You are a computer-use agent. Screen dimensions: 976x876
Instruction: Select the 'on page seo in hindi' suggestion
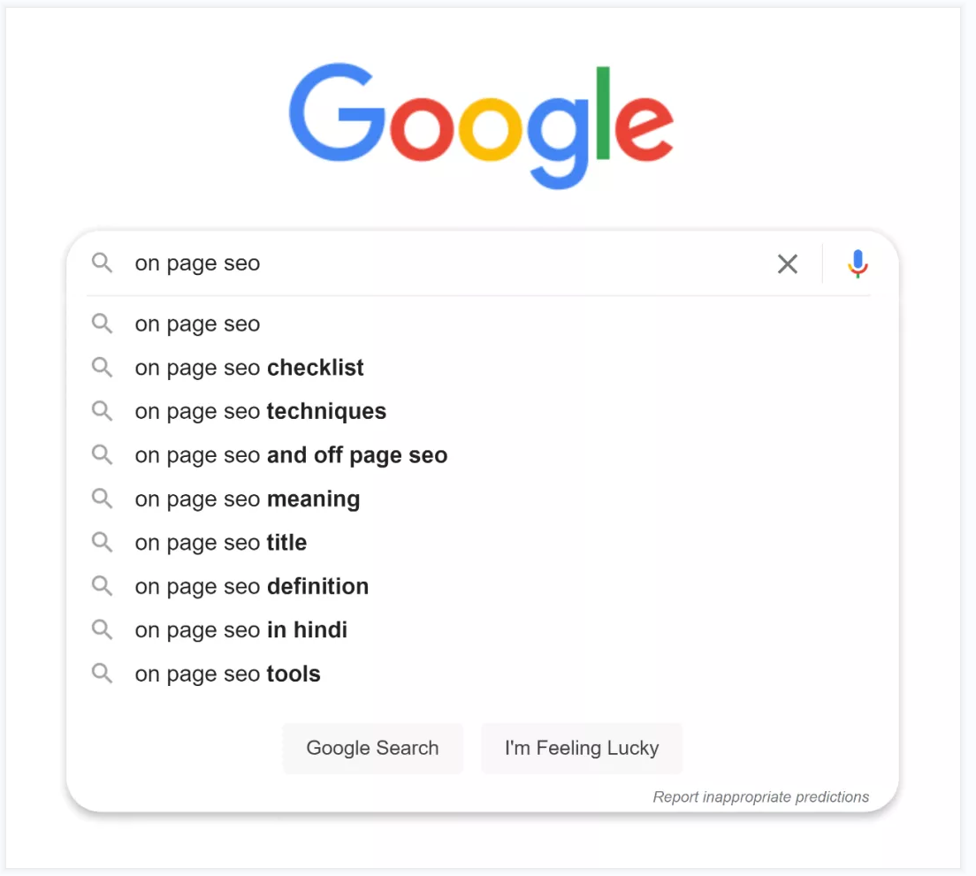240,629
